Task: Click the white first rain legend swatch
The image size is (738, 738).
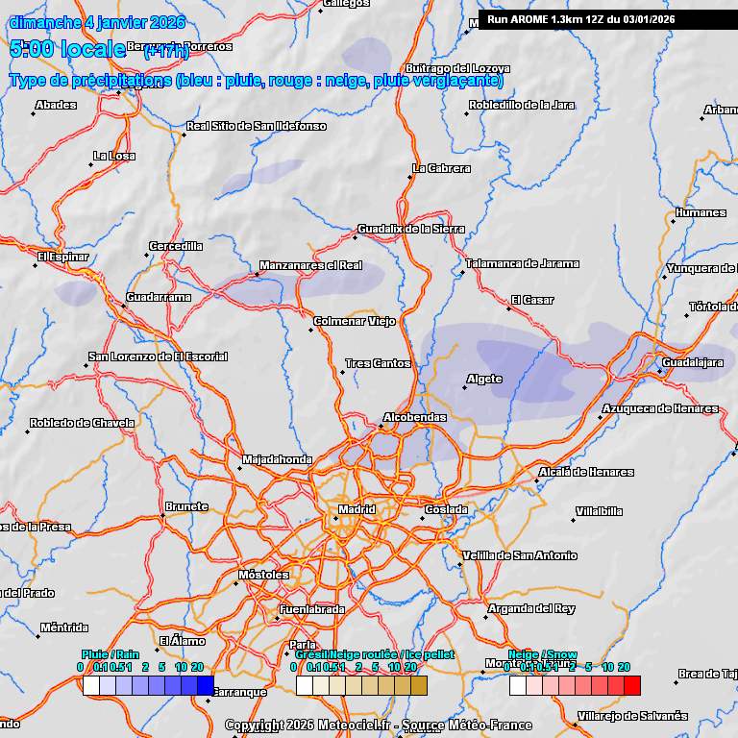Action: point(91,685)
